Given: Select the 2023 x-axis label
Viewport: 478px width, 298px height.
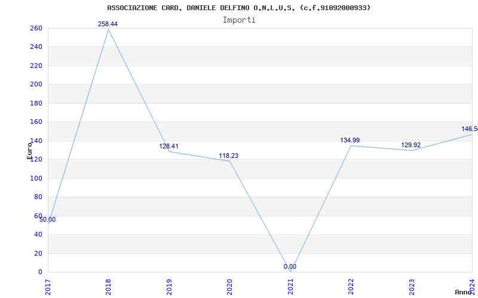Looking at the screenshot, I should (412, 287).
